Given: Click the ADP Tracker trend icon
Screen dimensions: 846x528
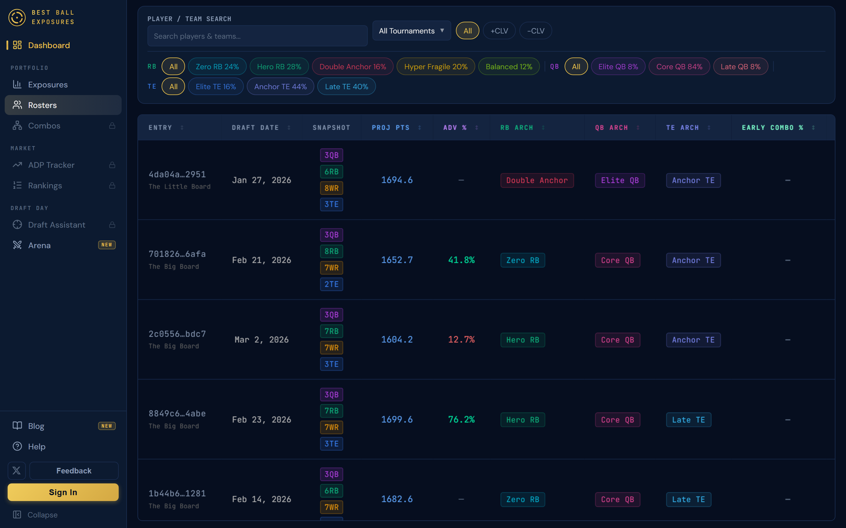Looking at the screenshot, I should click(17, 165).
